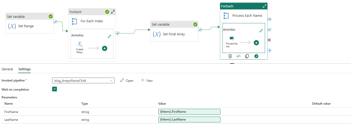Click the completion connector on Process Each Name

[x=269, y=50]
